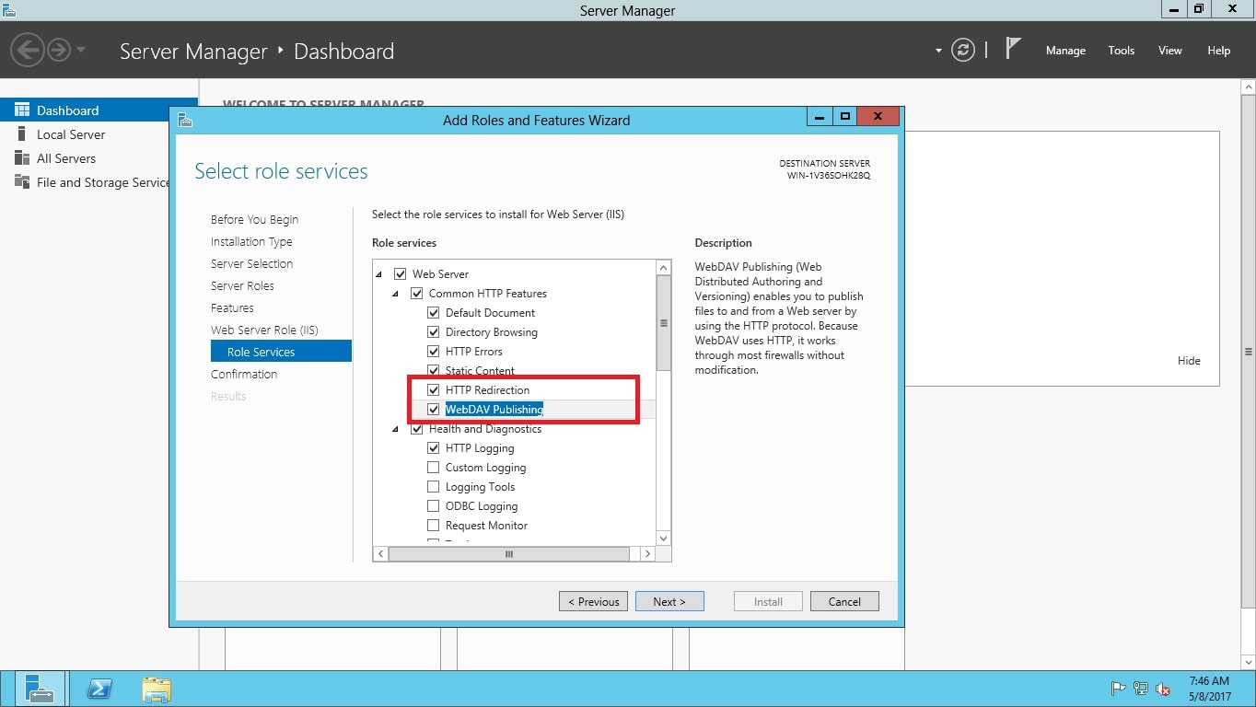Image resolution: width=1256 pixels, height=707 pixels.
Task: Open the notifications flag in Server Manager
Action: [1013, 48]
